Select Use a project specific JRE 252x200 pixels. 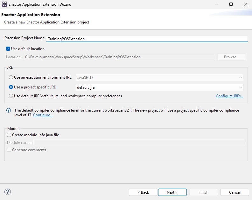click(11, 87)
